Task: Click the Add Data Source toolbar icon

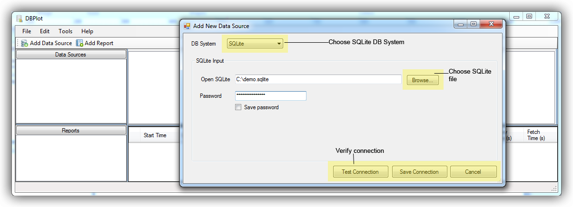Action: tap(24, 43)
